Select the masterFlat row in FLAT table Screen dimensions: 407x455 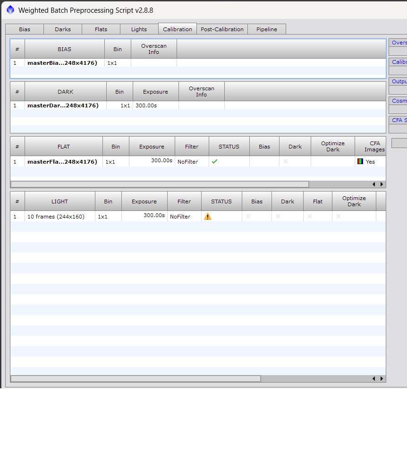click(198, 161)
